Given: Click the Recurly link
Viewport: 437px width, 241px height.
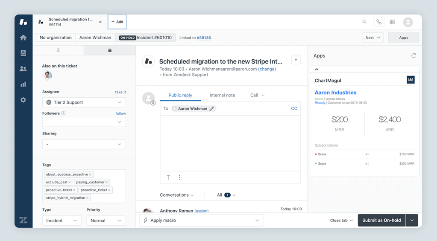Looking at the screenshot, I should point(320,103).
